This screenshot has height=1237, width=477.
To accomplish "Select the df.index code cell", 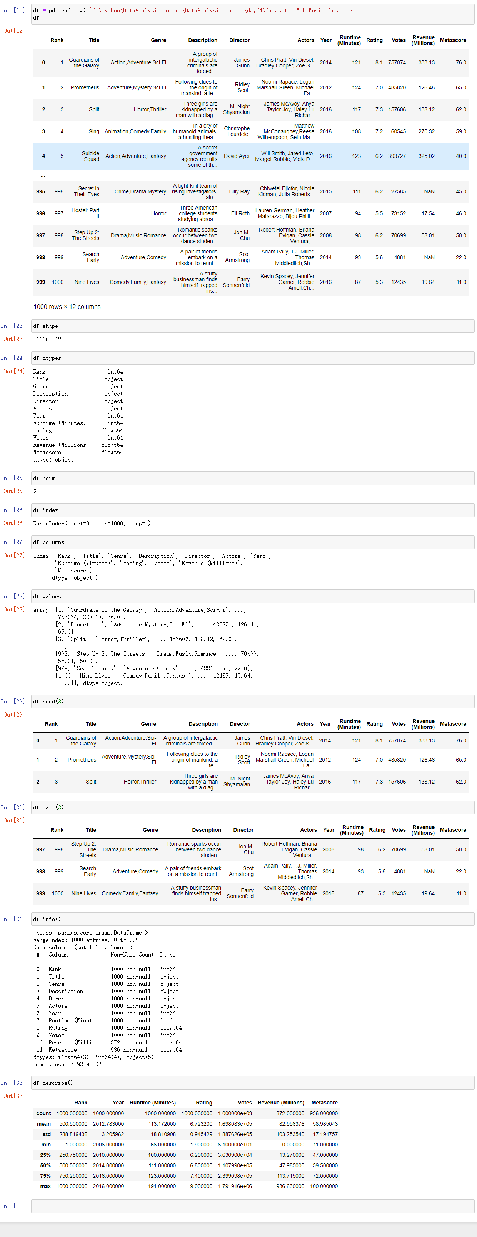I will 252,510.
